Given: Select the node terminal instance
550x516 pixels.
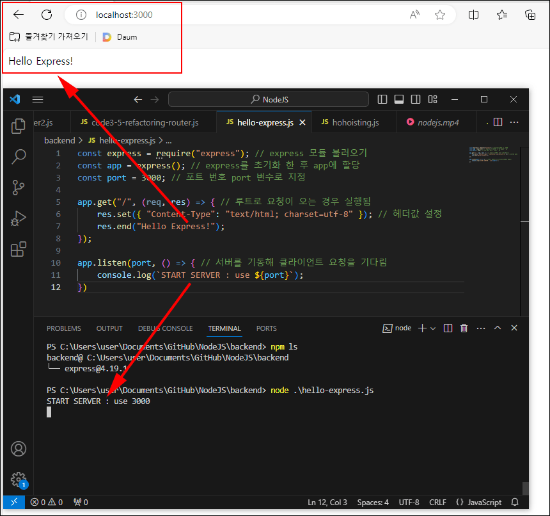Looking at the screenshot, I should pos(397,328).
